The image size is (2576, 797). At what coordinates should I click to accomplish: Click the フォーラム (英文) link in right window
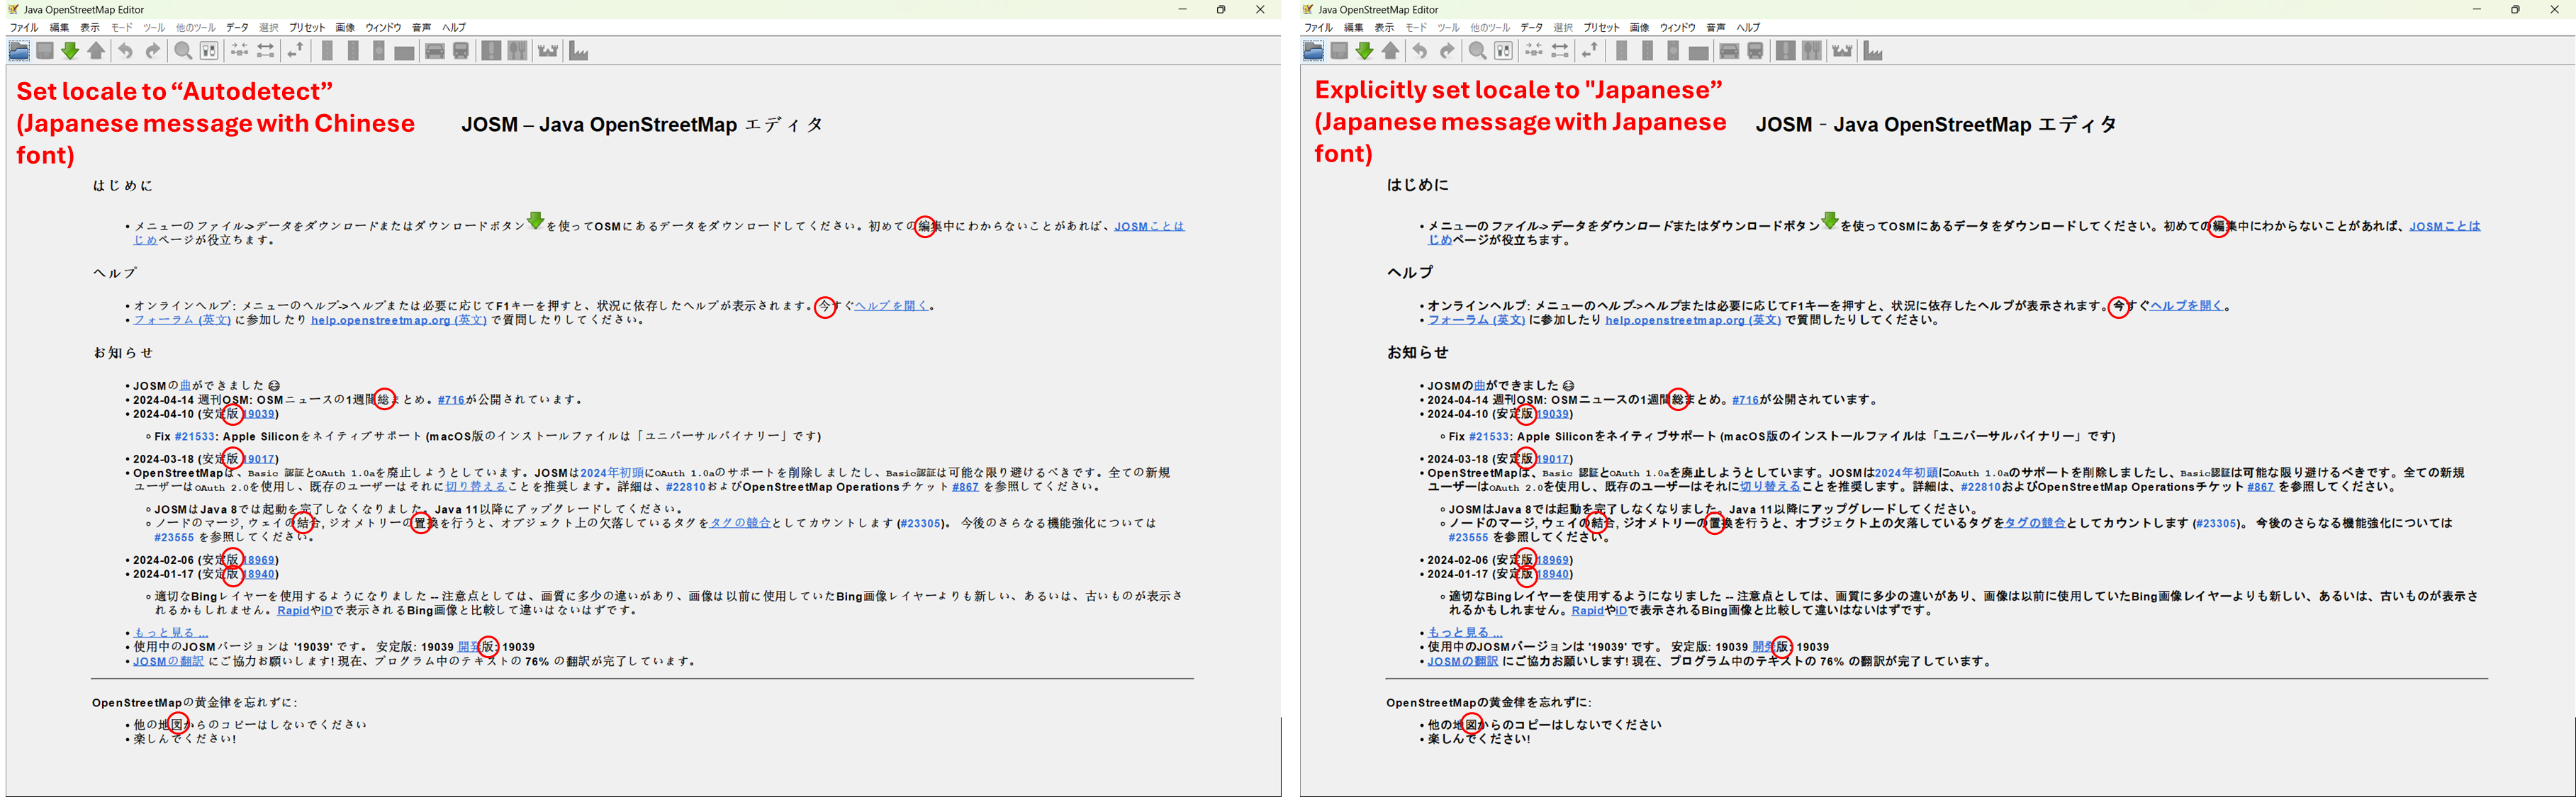(x=1476, y=320)
